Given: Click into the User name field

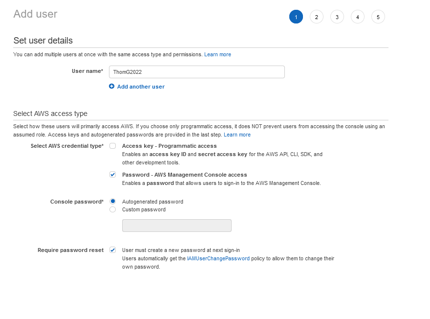Looking at the screenshot, I should [x=196, y=72].
